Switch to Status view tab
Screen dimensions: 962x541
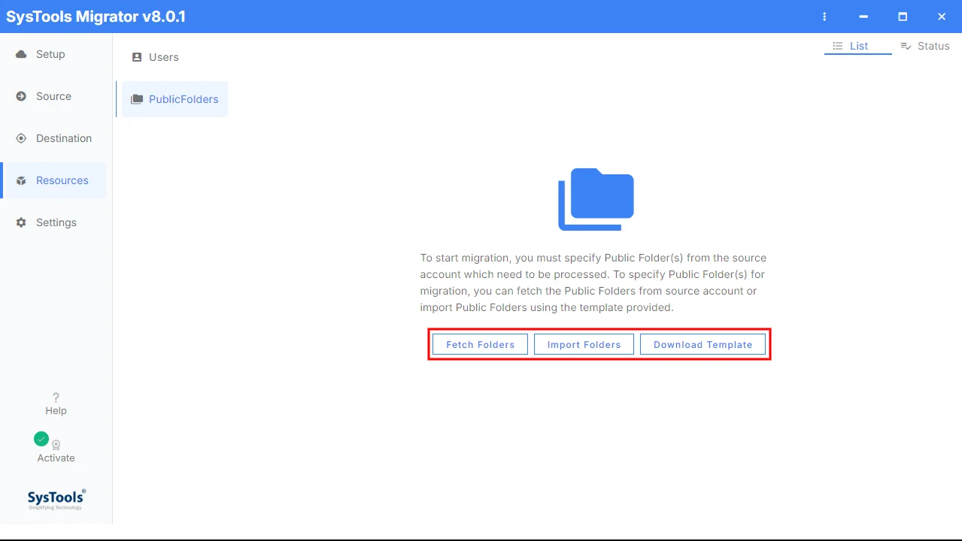point(925,46)
